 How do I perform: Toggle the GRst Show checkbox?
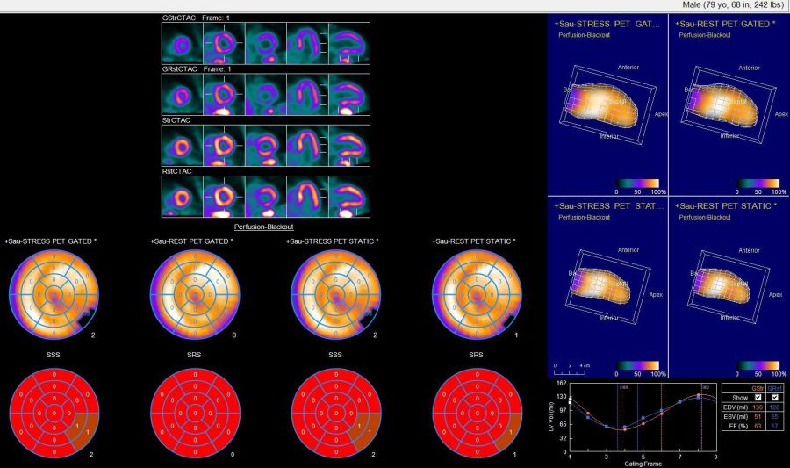(x=773, y=396)
